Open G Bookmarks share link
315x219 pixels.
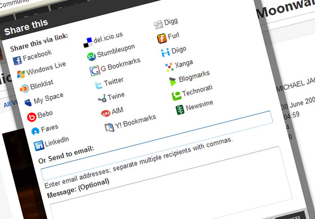[x=120, y=64]
